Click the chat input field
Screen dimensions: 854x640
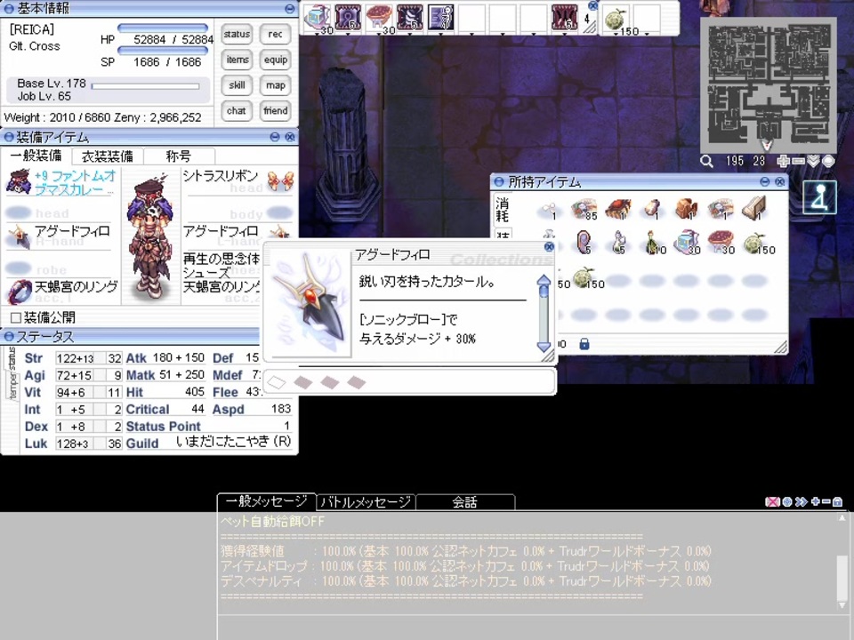pyautogui.click(x=531, y=628)
